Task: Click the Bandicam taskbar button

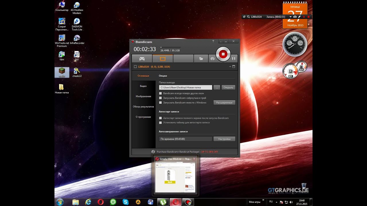Action: [x=188, y=202]
